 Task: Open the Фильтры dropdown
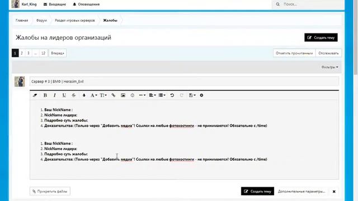329,67
